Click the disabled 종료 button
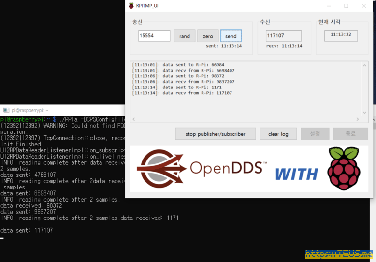This screenshot has width=376, height=262. 350,133
